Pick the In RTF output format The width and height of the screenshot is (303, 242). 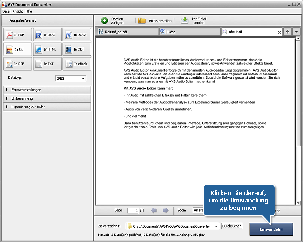coord(17,64)
